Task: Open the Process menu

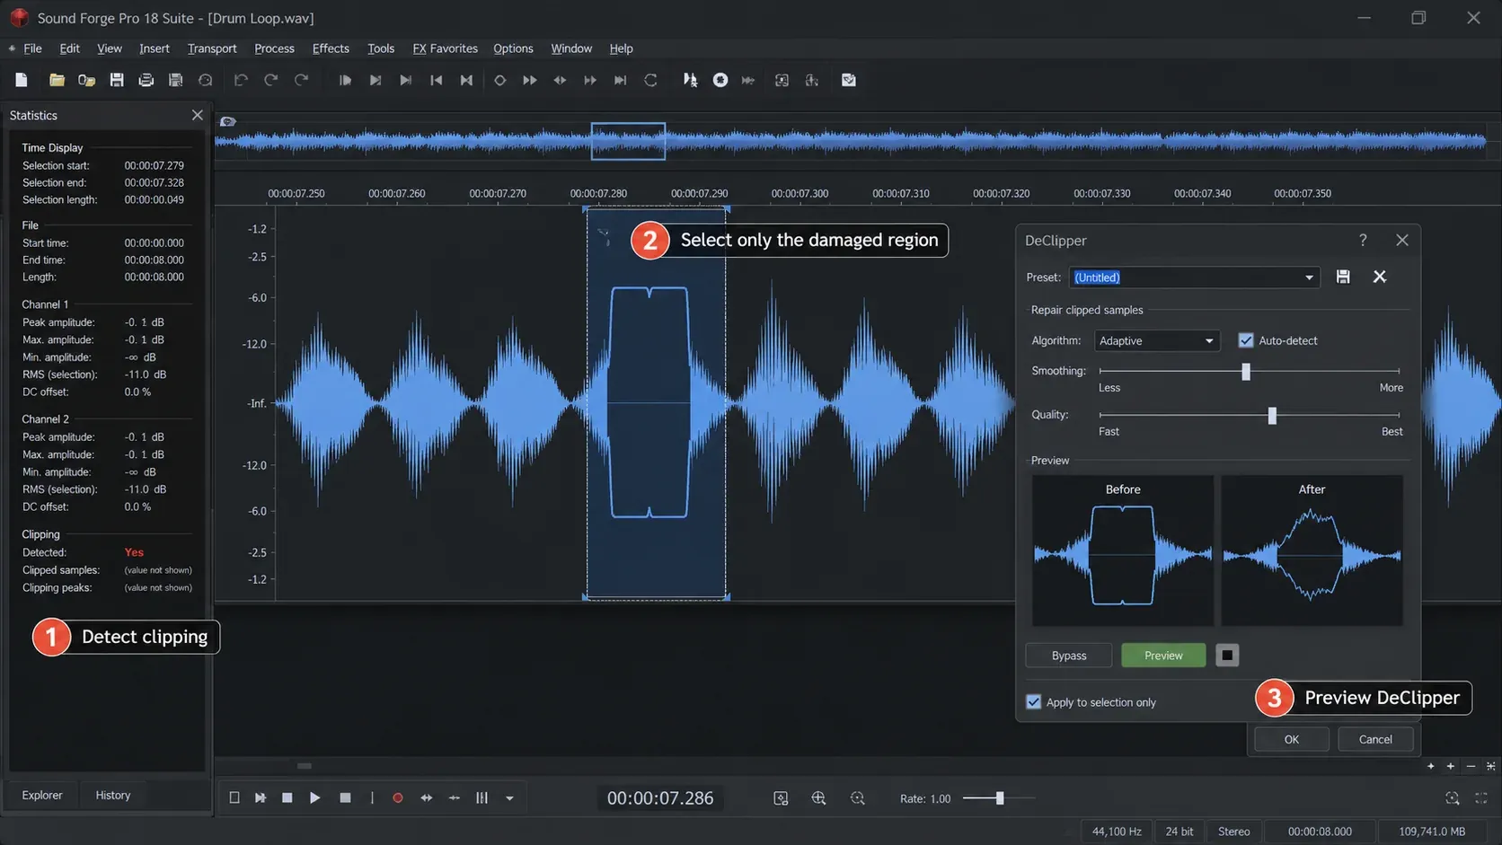Action: click(x=274, y=48)
